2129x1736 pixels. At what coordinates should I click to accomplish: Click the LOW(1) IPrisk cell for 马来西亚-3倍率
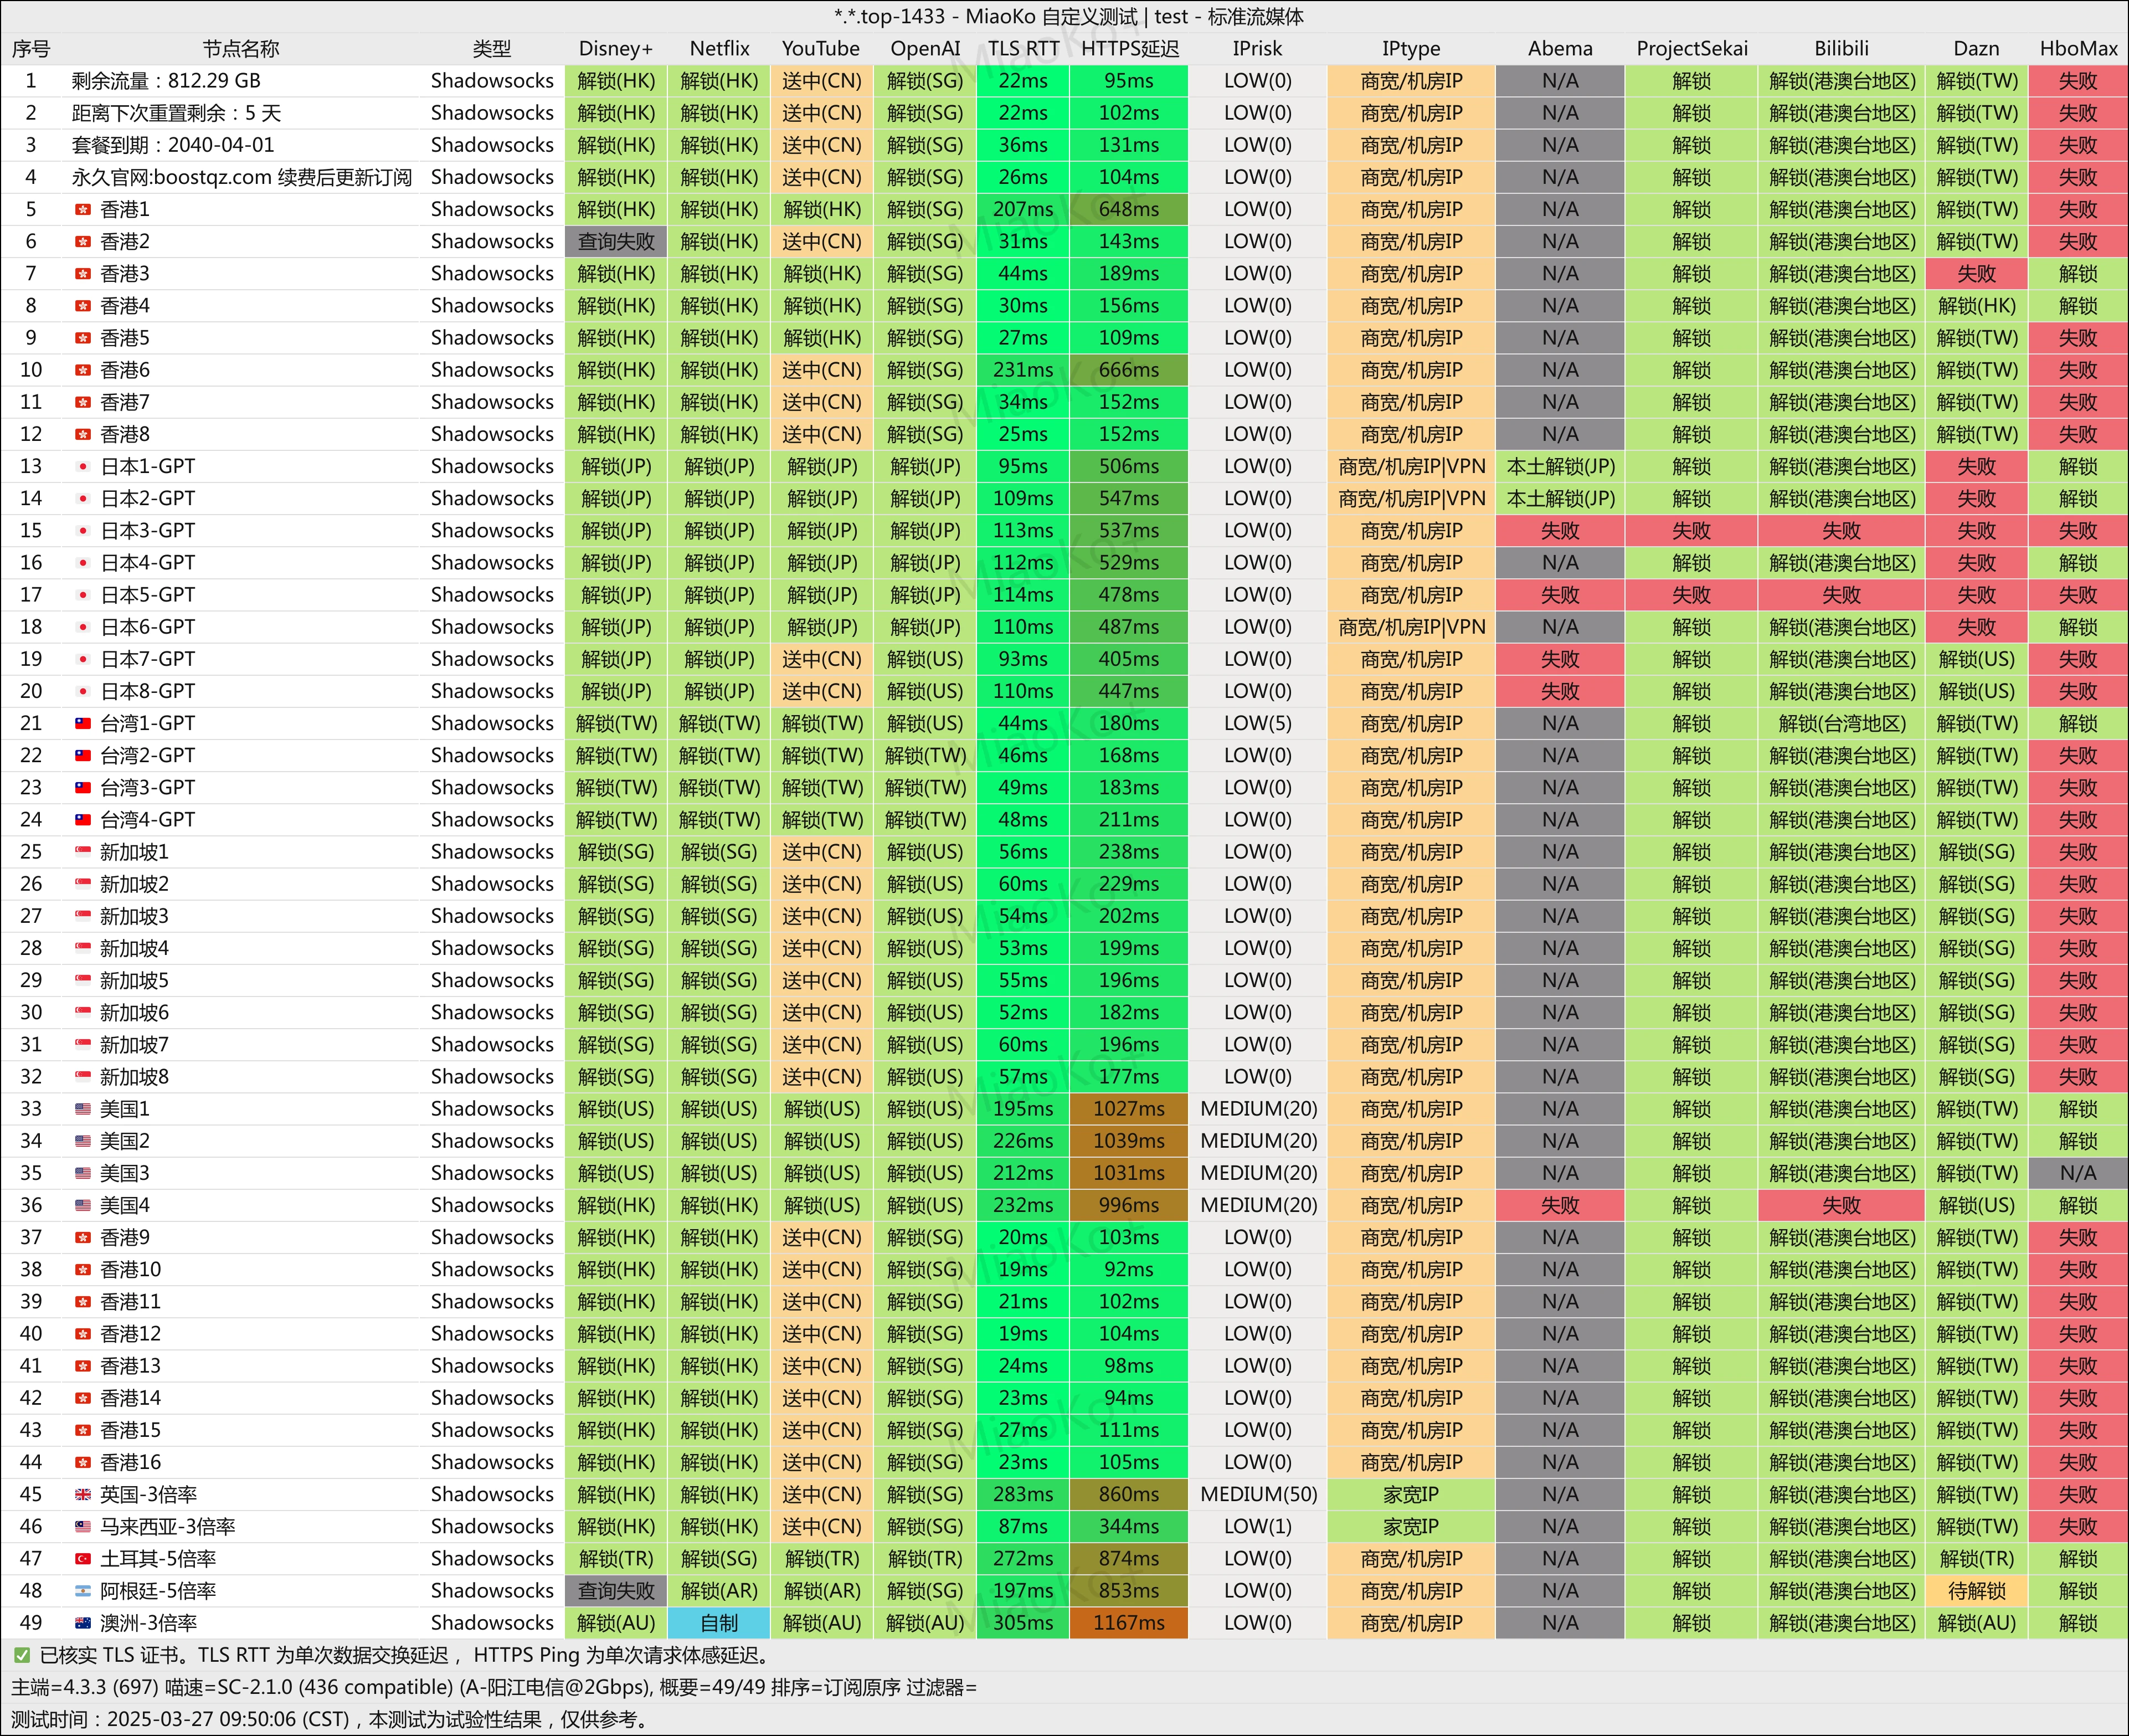pos(1258,1526)
